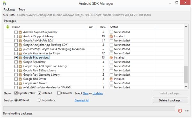Click the package icon beside Google Play APK Expansion Library

click(20, 66)
